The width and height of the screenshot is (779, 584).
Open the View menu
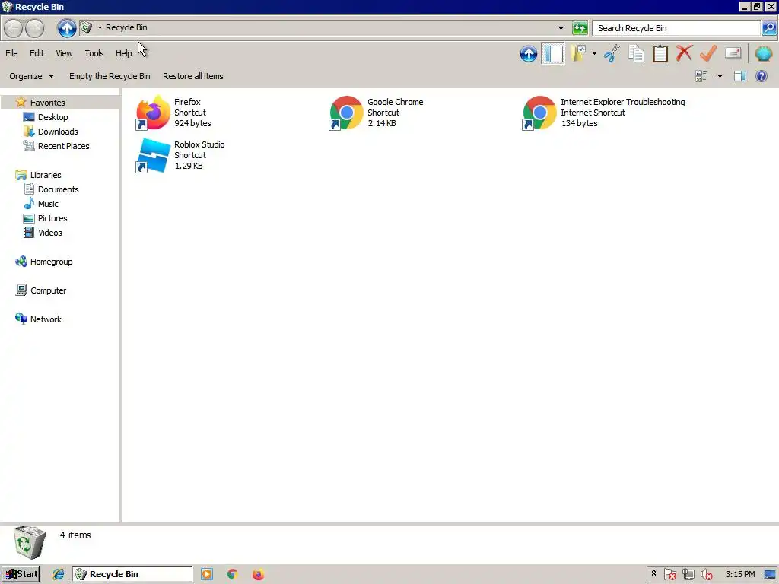point(64,53)
